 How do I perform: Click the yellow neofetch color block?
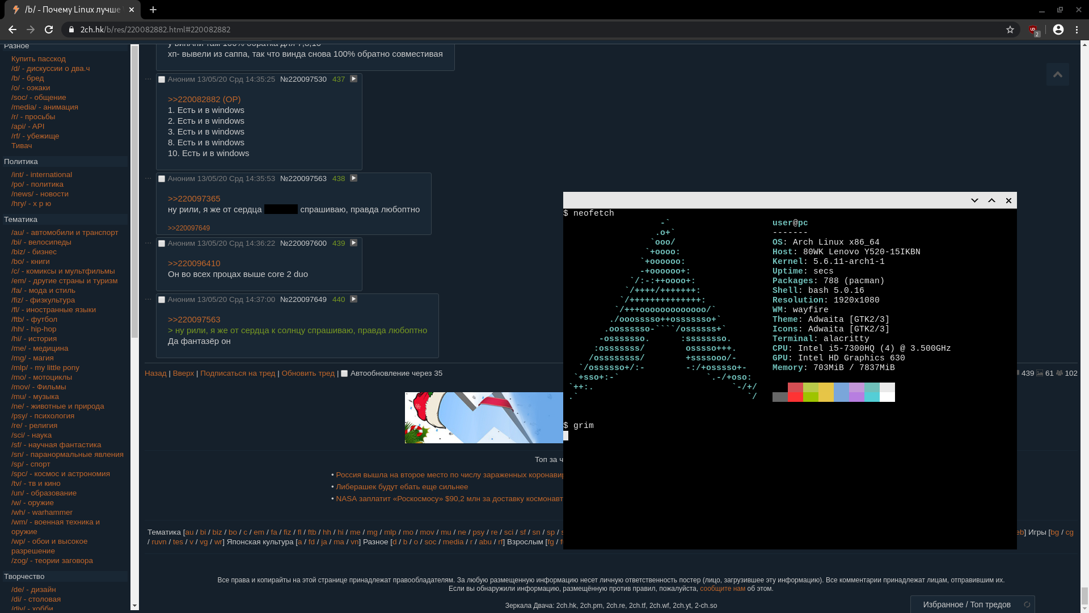pos(826,392)
